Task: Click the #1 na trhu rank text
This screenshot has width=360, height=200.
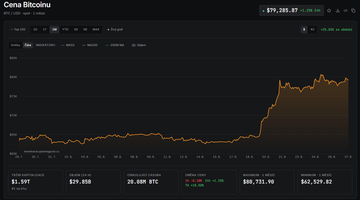Action: pyautogui.click(x=19, y=189)
